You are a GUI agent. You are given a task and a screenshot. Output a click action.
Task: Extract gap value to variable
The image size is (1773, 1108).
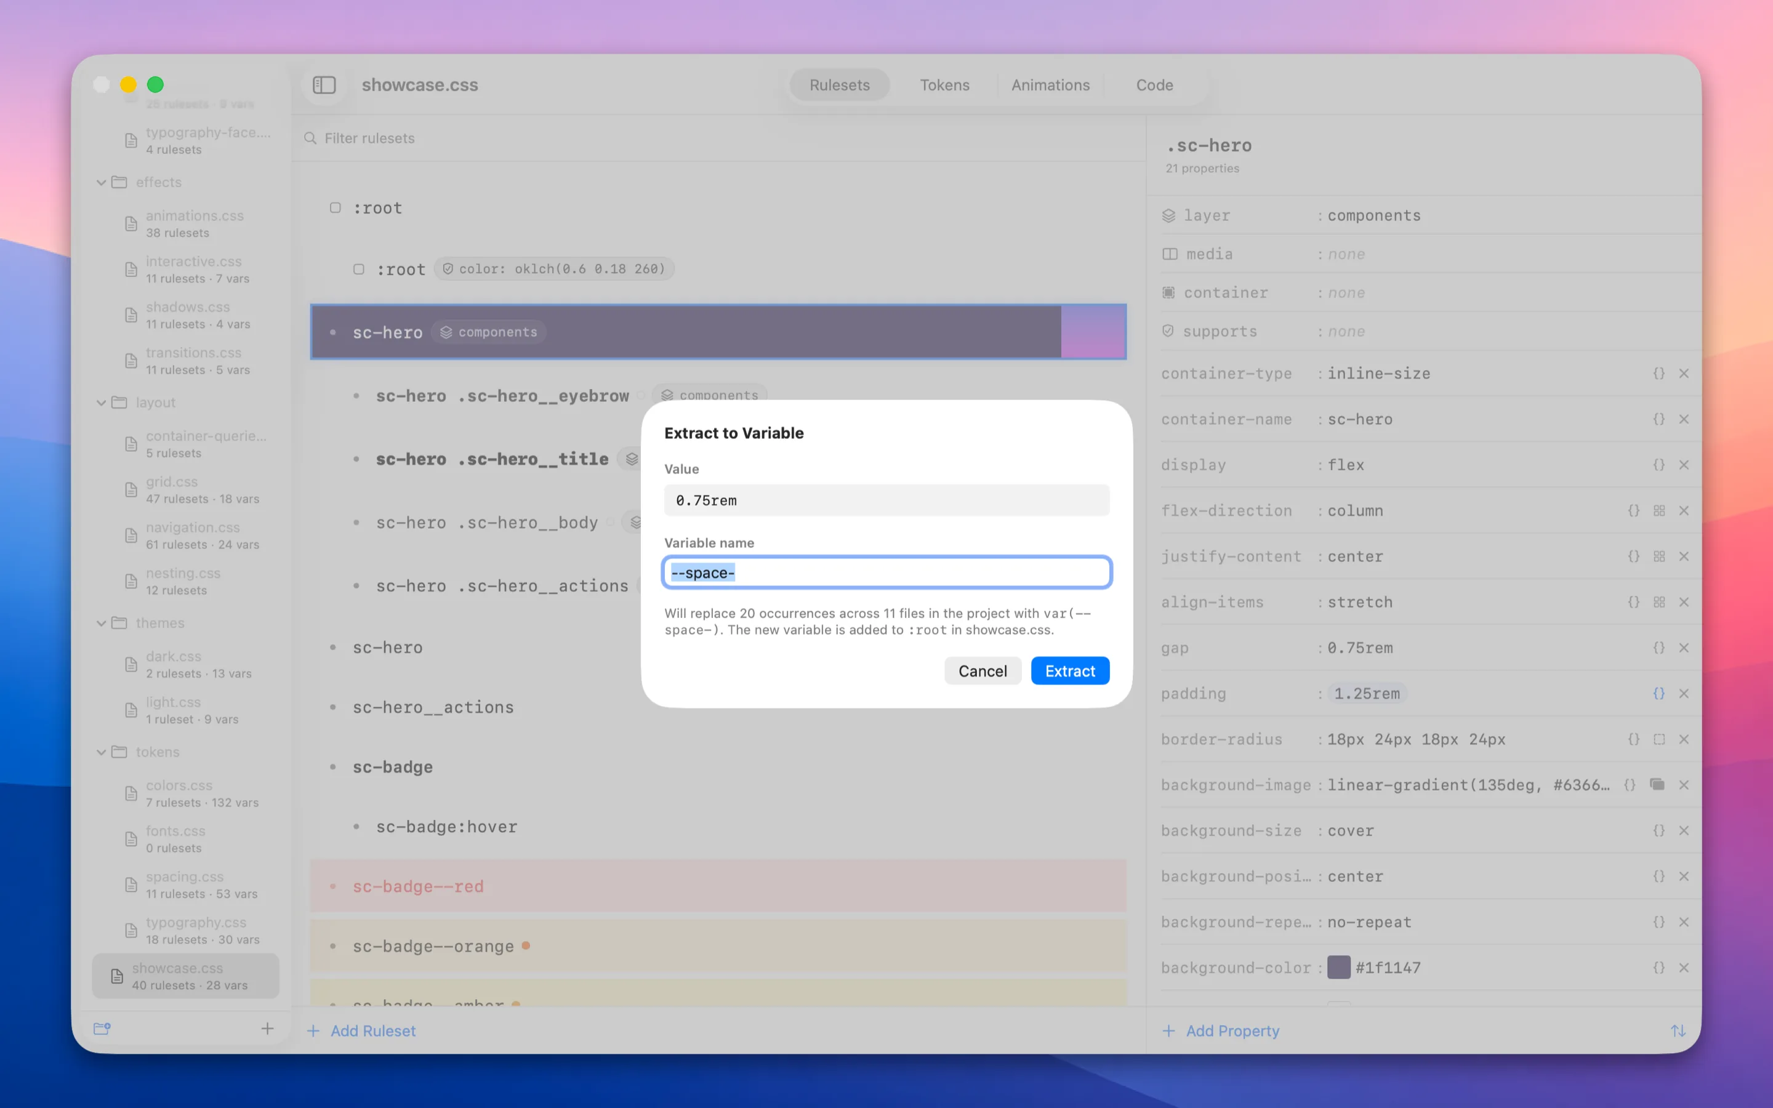click(1658, 648)
